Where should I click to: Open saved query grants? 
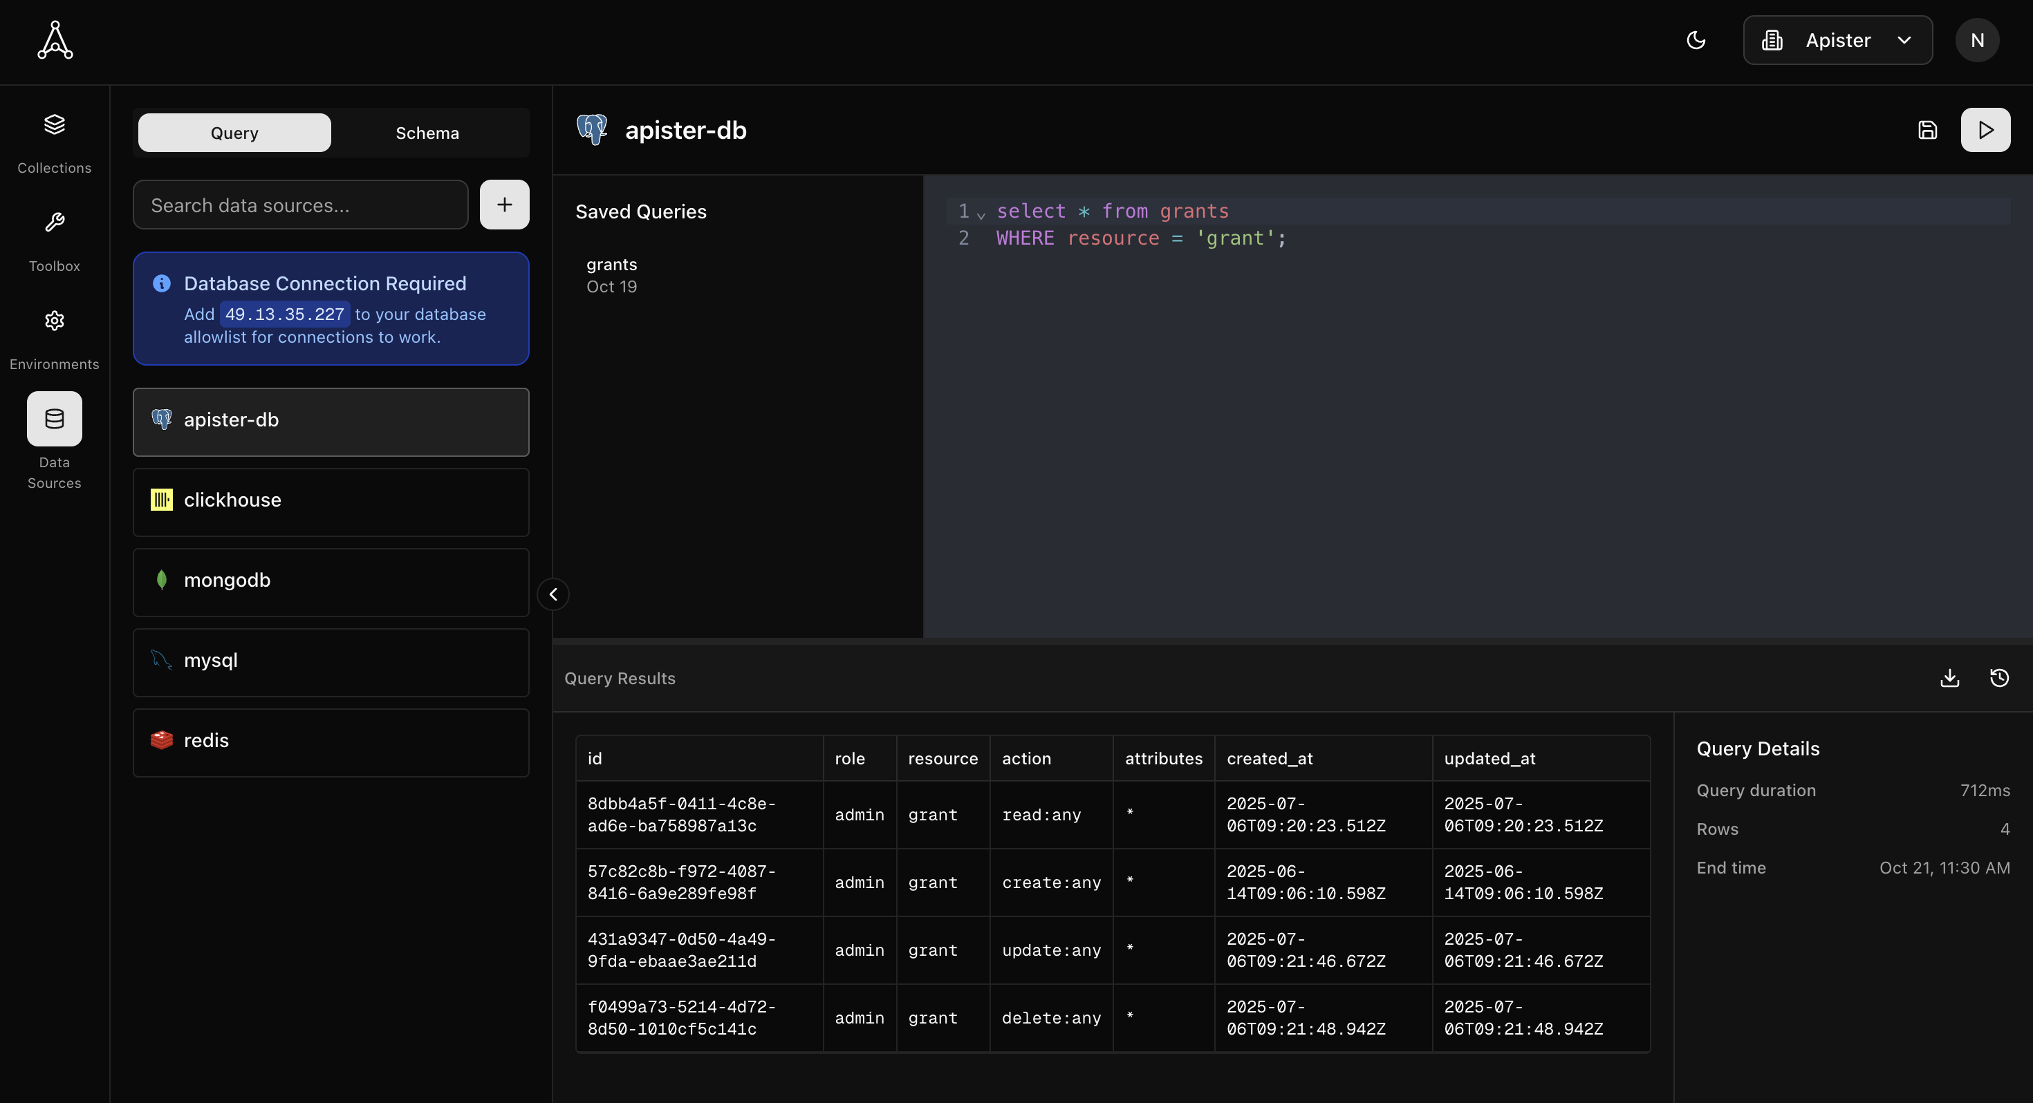tap(612, 274)
